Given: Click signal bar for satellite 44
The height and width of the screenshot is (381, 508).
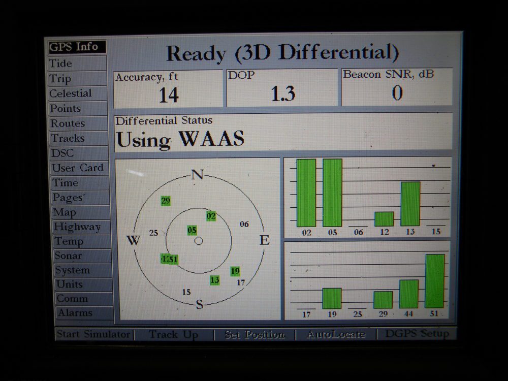Looking at the screenshot, I should [409, 294].
